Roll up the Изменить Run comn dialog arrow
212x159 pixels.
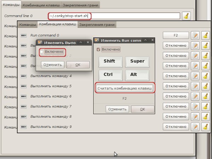[145, 40]
